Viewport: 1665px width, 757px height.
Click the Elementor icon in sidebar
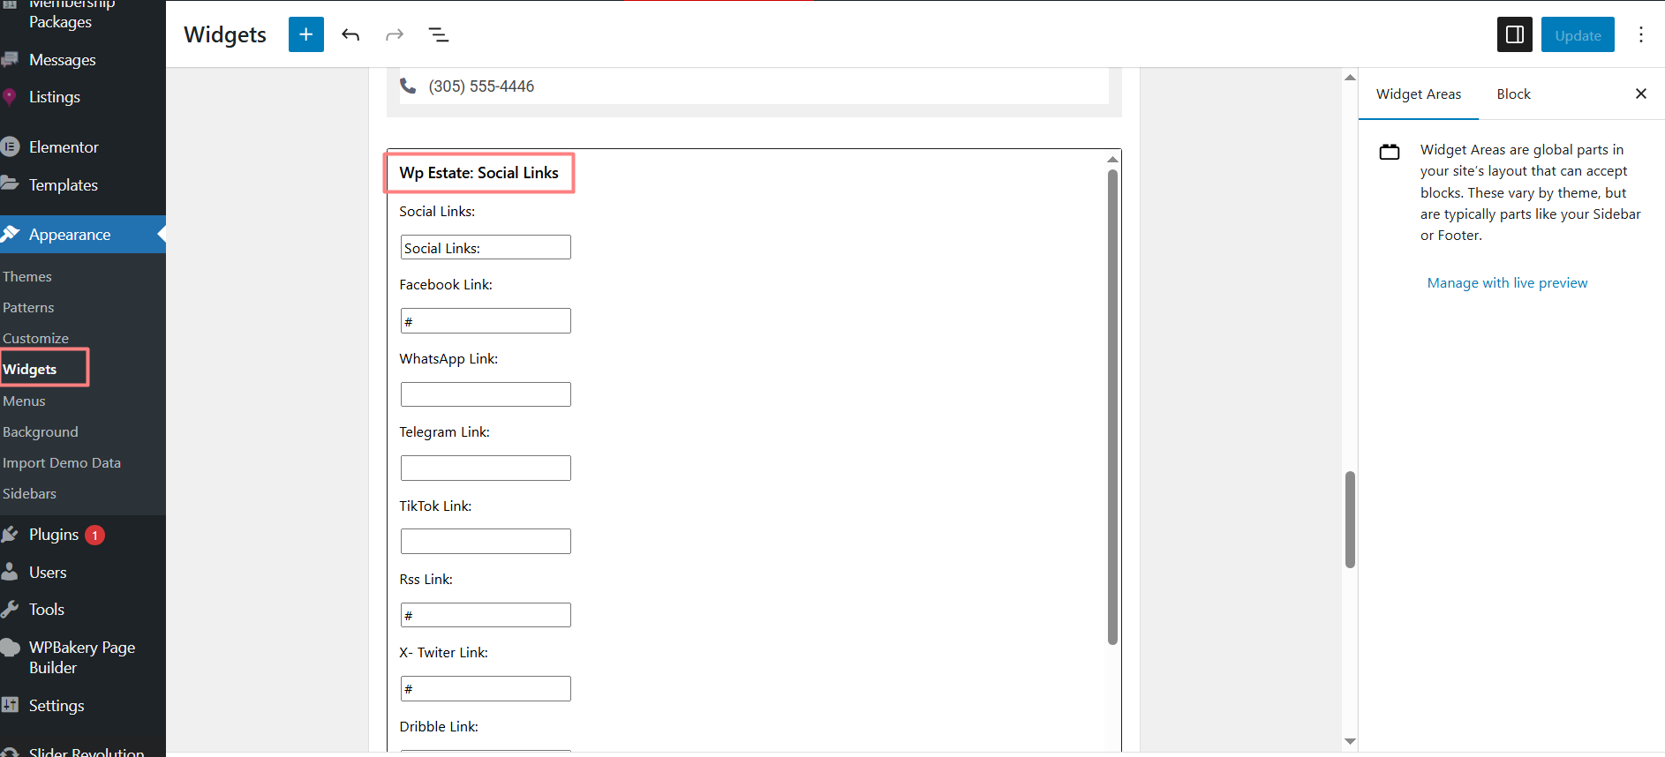pyautogui.click(x=10, y=147)
